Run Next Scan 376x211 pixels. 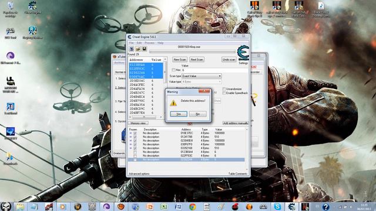[x=197, y=59]
